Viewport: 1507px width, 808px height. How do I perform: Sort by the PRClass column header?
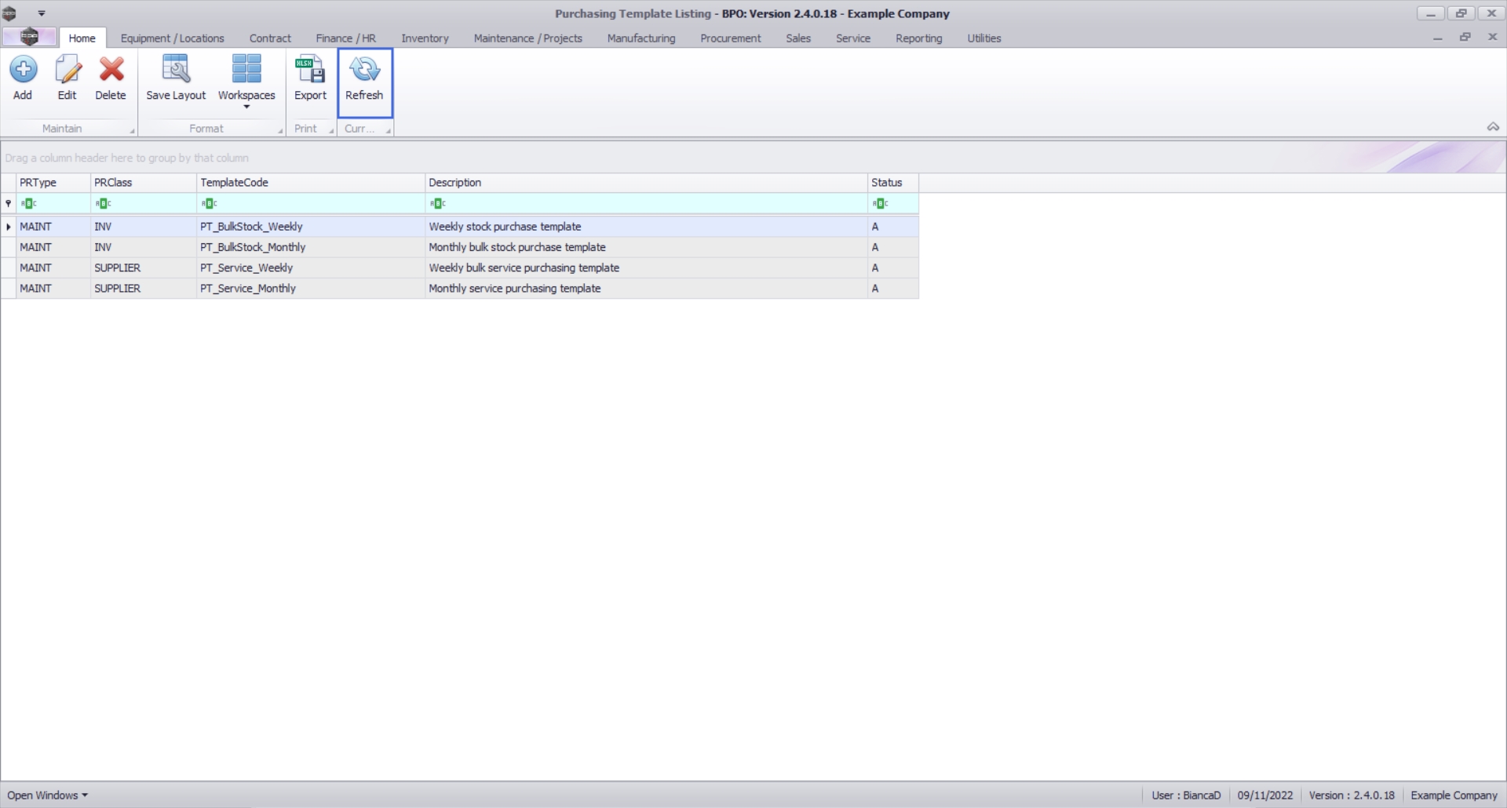tap(144, 183)
